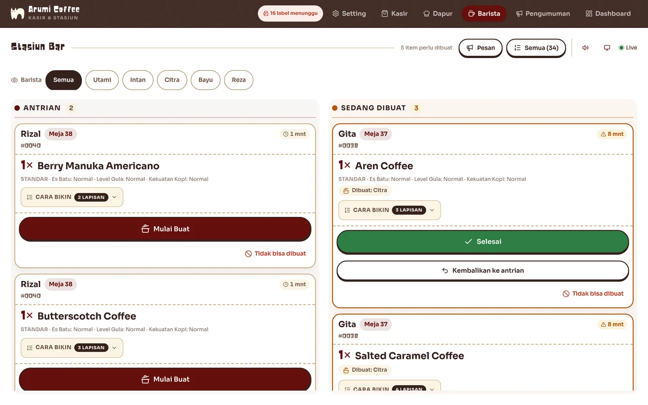This screenshot has width=648, height=405.
Task: Mark Aren Coffee as Tidak bisa dibuat
Action: (x=593, y=294)
